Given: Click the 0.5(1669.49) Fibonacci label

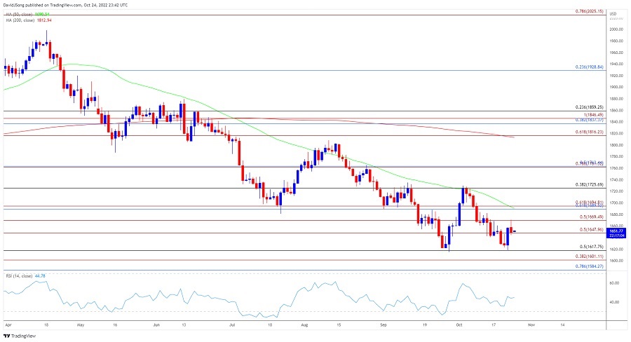Looking at the screenshot, I should pyautogui.click(x=591, y=217).
